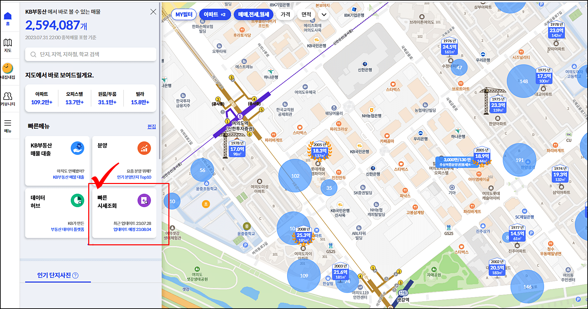Open 분양 card chart icon
The width and height of the screenshot is (588, 309).
(144, 148)
